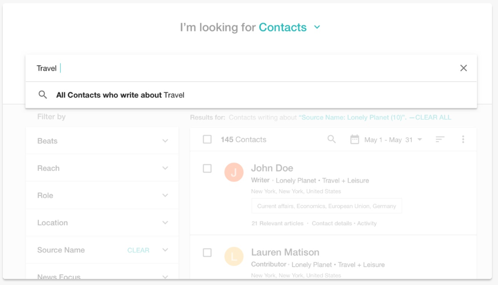Open the three-dot more options menu
Viewport: 498px width, 285px height.
tap(463, 139)
